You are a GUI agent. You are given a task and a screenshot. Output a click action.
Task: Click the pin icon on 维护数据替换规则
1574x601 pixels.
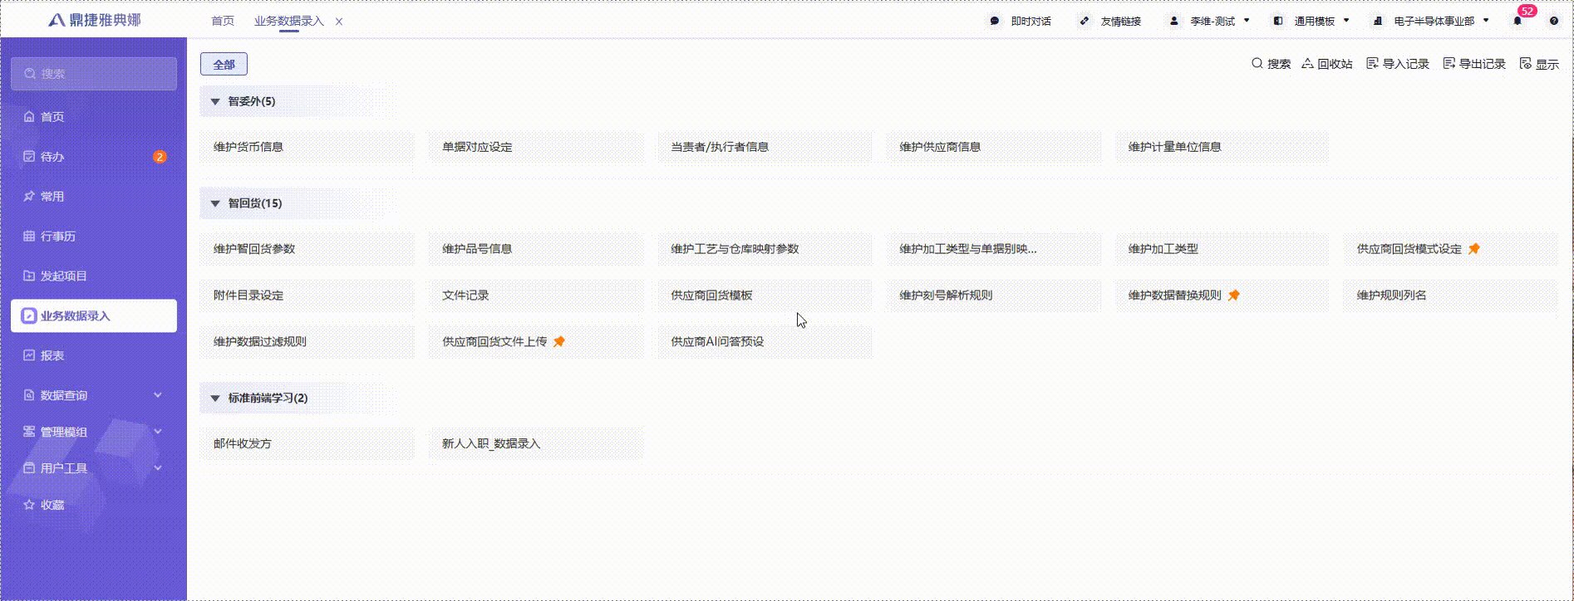click(x=1233, y=296)
